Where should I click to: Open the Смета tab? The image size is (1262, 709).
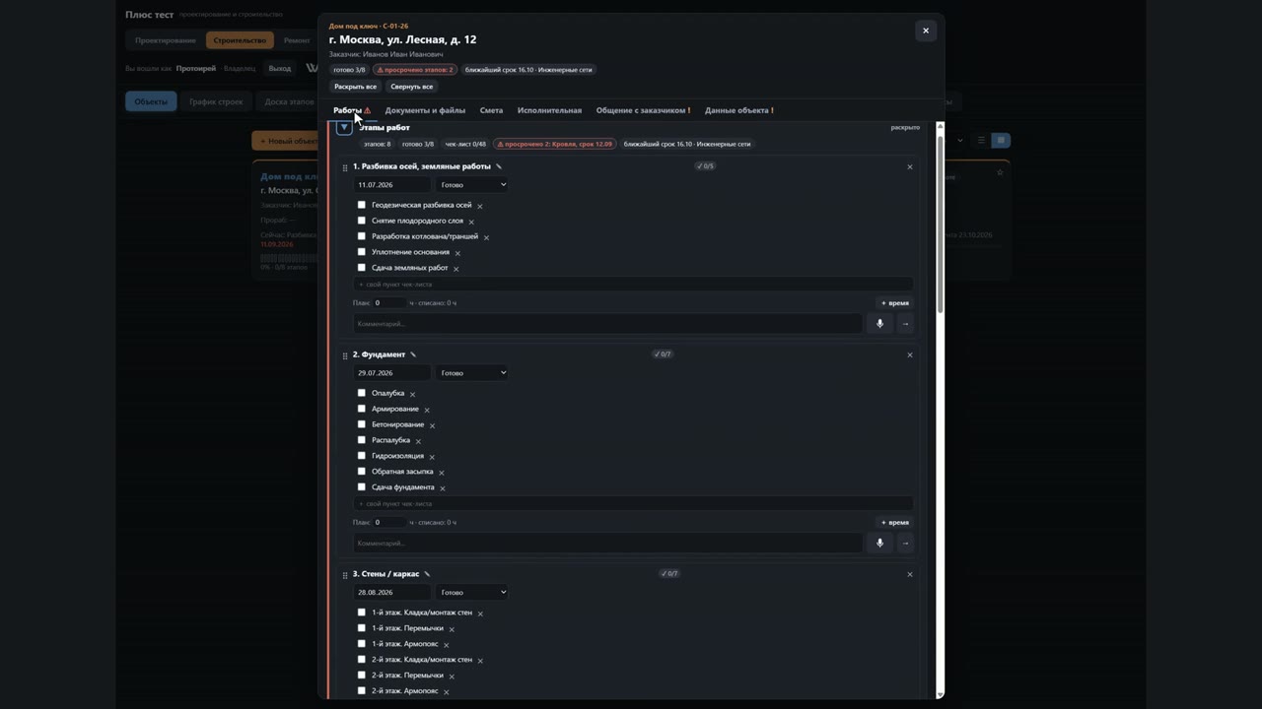click(491, 110)
